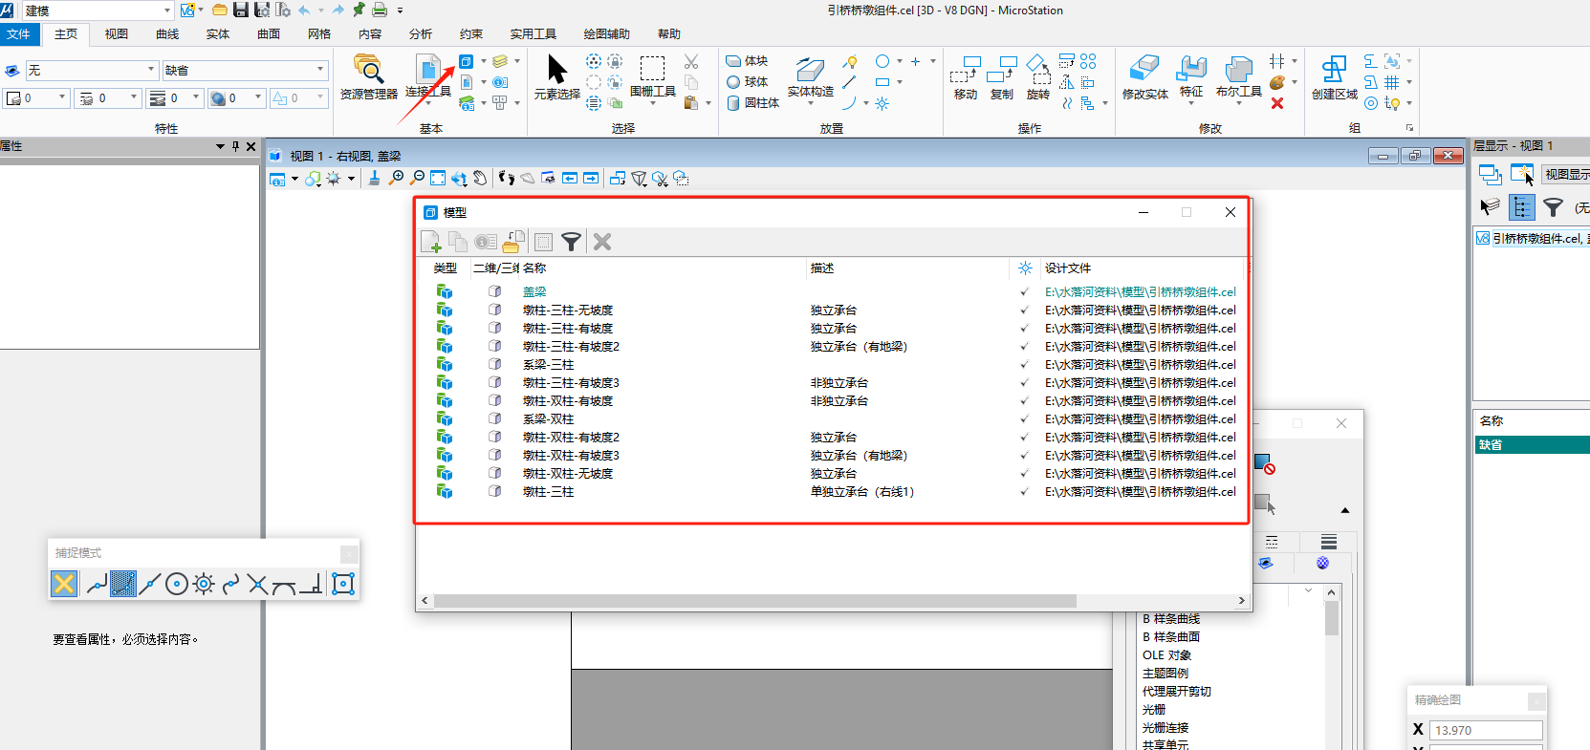Click the create new model icon

(430, 243)
